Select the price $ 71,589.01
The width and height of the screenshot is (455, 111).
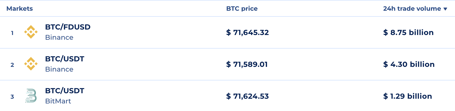[x=247, y=64]
